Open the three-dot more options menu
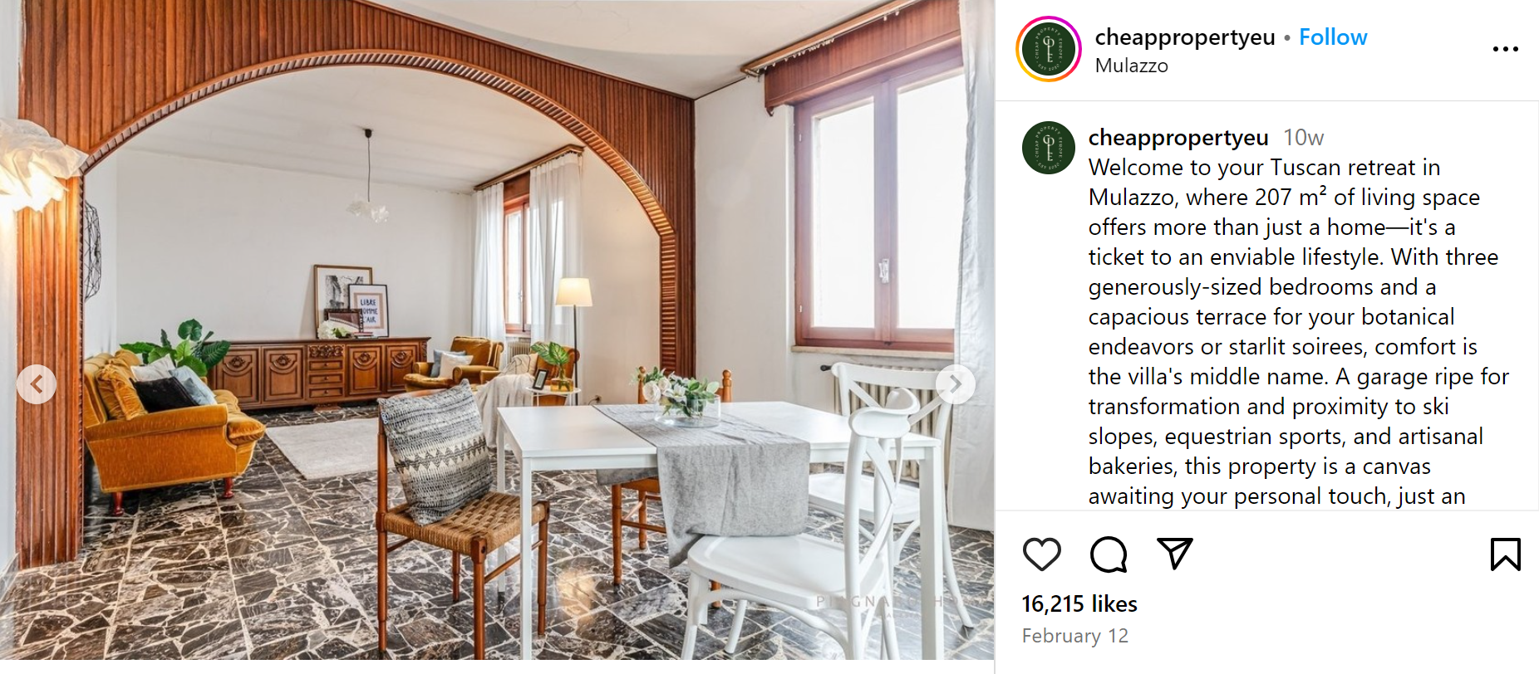The width and height of the screenshot is (1539, 674). [1505, 49]
